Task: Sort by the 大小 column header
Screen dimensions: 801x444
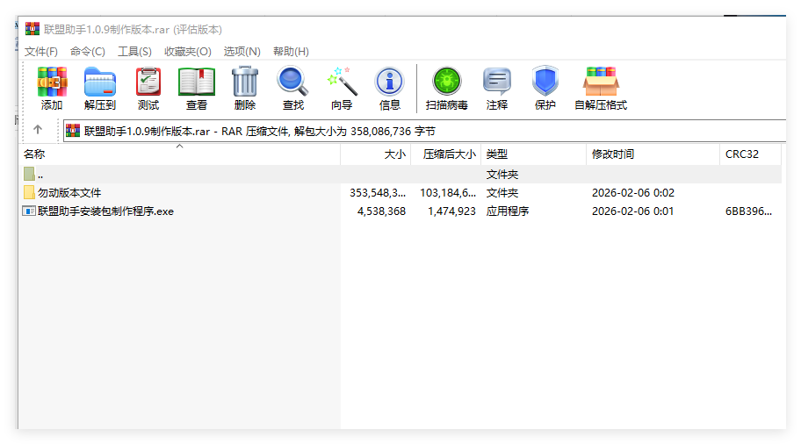Action: [x=376, y=154]
